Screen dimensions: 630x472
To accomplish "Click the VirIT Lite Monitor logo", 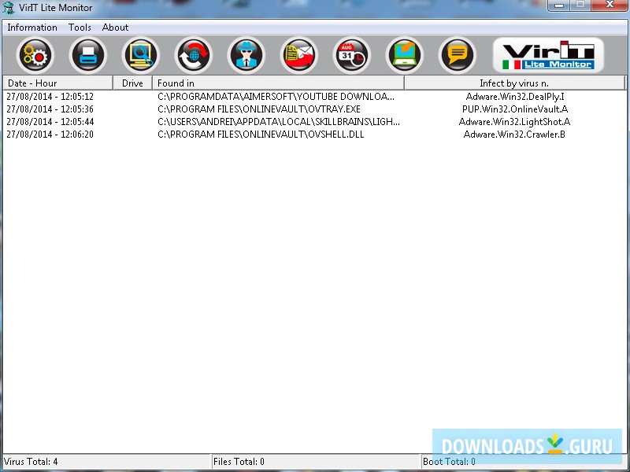I will pos(548,55).
